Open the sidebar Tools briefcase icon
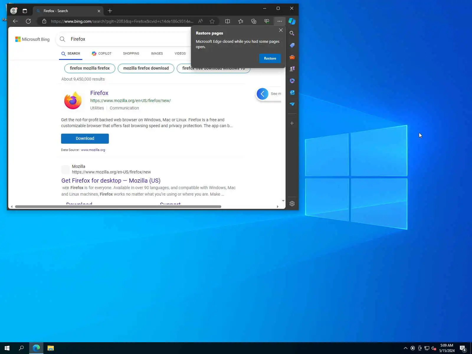Screen dimensions: 472x354 click(292, 57)
